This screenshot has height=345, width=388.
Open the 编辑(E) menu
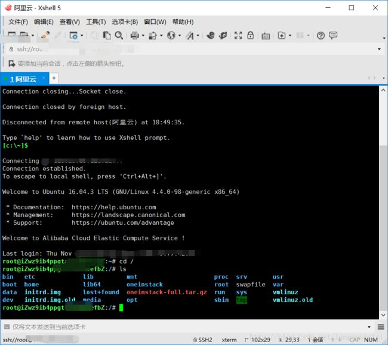pos(44,22)
